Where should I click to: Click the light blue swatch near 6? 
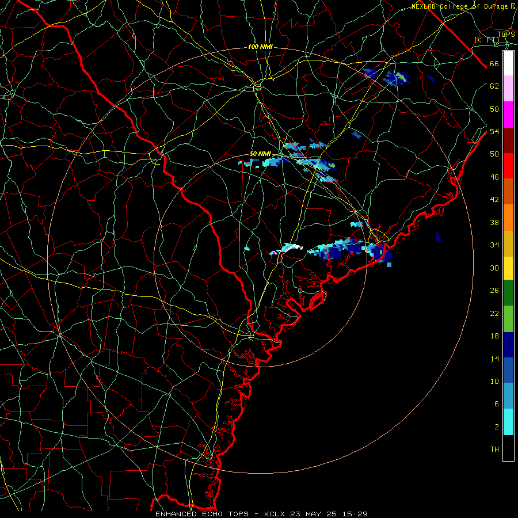pyautogui.click(x=508, y=396)
